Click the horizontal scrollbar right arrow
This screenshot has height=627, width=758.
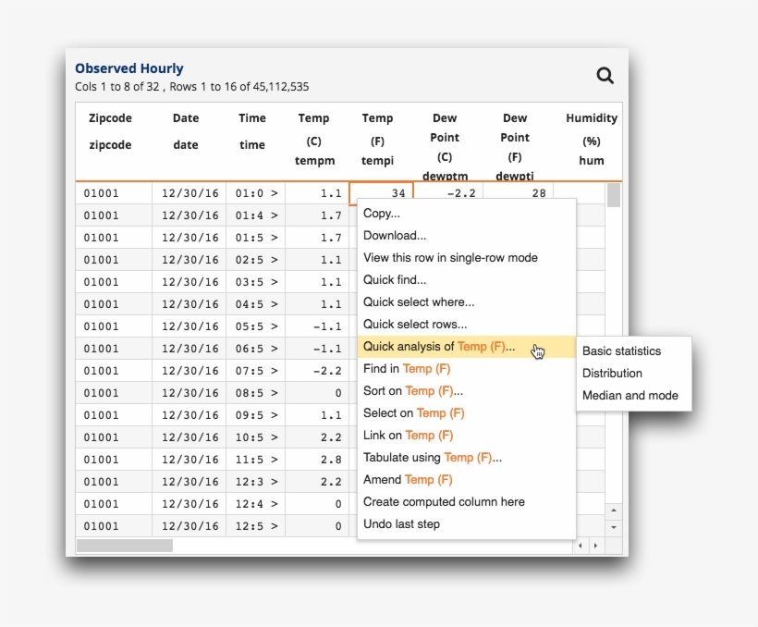595,546
